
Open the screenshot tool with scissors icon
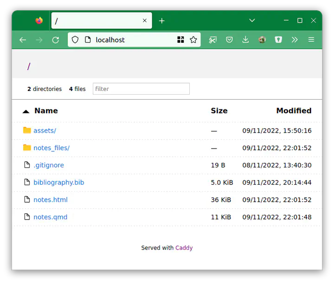tap(213, 40)
